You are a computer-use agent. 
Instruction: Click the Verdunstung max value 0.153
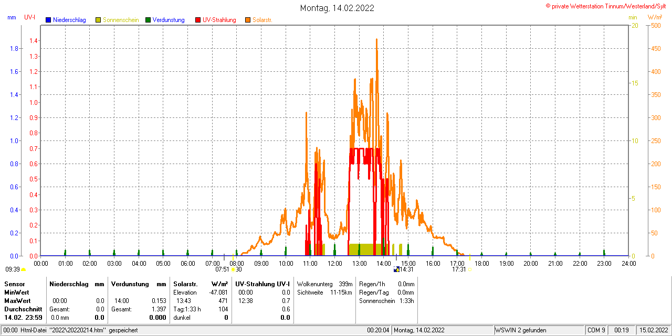[x=159, y=300]
